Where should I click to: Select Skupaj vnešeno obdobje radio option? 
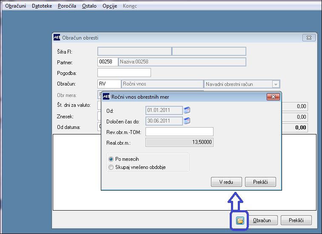click(x=111, y=167)
